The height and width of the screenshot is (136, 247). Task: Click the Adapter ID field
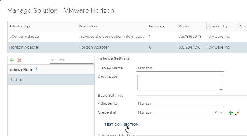point(180,103)
